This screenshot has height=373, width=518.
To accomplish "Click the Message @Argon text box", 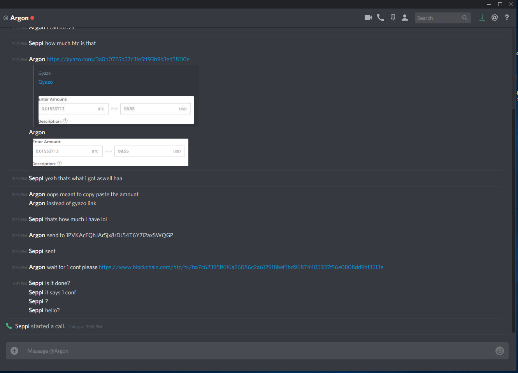I will [x=257, y=351].
